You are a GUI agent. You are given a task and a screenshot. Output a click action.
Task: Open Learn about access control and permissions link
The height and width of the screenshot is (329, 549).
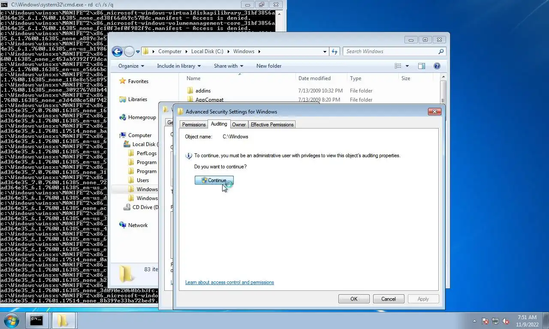229,283
